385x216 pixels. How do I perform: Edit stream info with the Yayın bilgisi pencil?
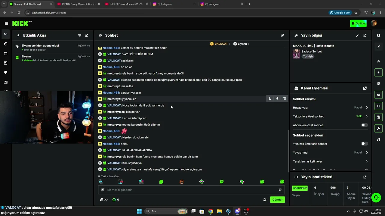358,35
